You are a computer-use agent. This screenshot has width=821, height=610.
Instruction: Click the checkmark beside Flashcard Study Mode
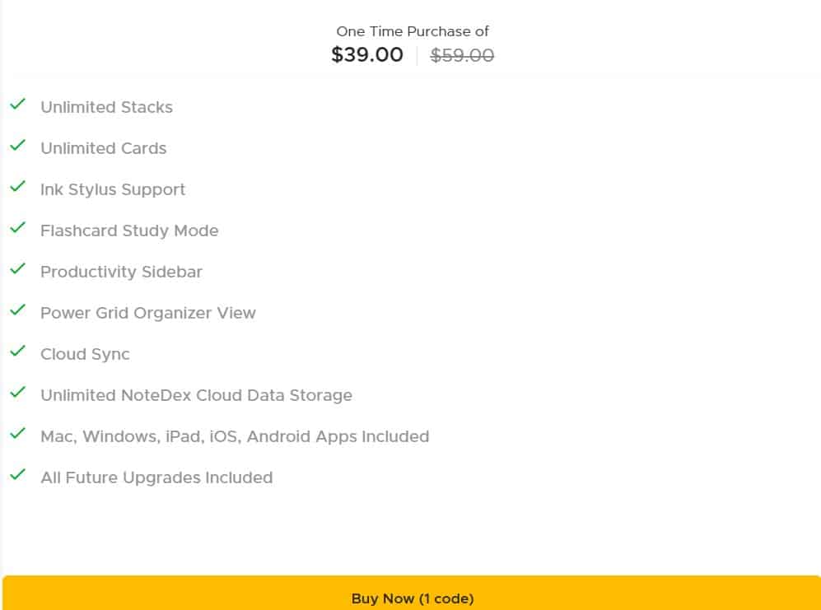pyautogui.click(x=16, y=229)
